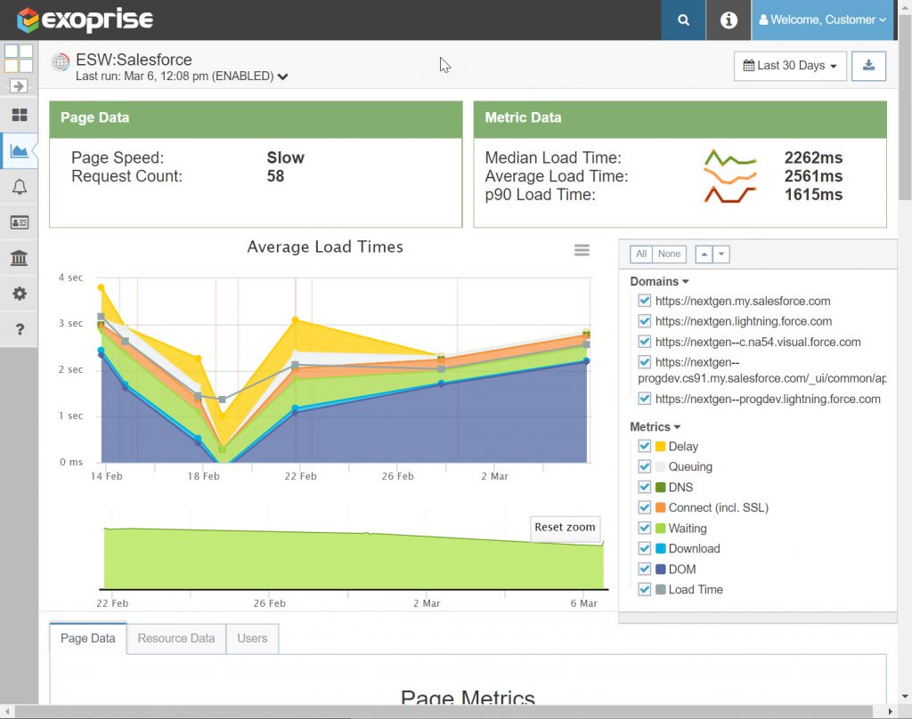Click the Exoprise logo
Image resolution: width=912 pixels, height=719 pixels.
(x=85, y=20)
